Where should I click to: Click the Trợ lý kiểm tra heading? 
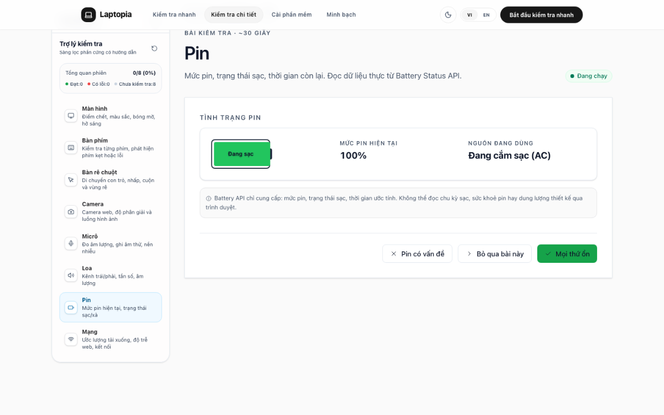coord(81,44)
